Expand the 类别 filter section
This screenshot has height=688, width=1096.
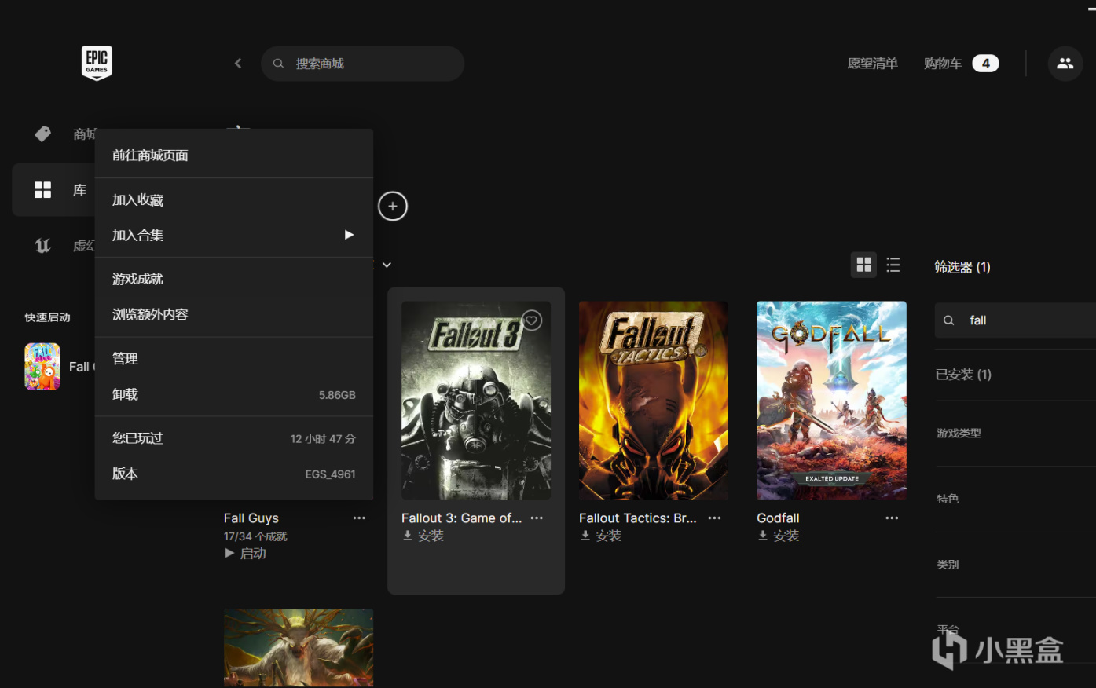click(x=1015, y=565)
